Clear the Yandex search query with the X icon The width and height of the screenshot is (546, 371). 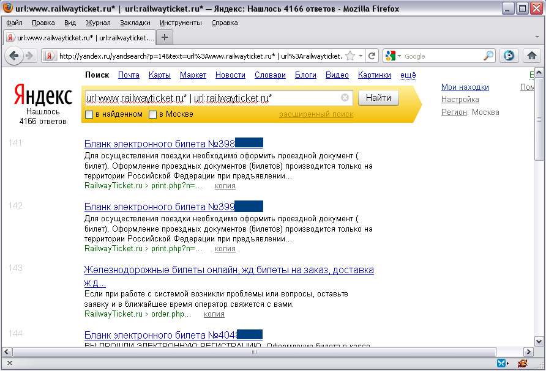click(345, 98)
